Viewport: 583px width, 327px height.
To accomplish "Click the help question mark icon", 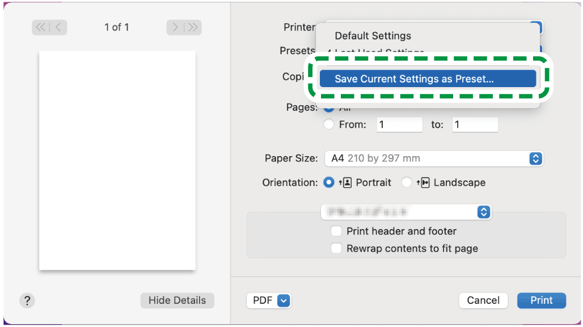I will coord(27,300).
